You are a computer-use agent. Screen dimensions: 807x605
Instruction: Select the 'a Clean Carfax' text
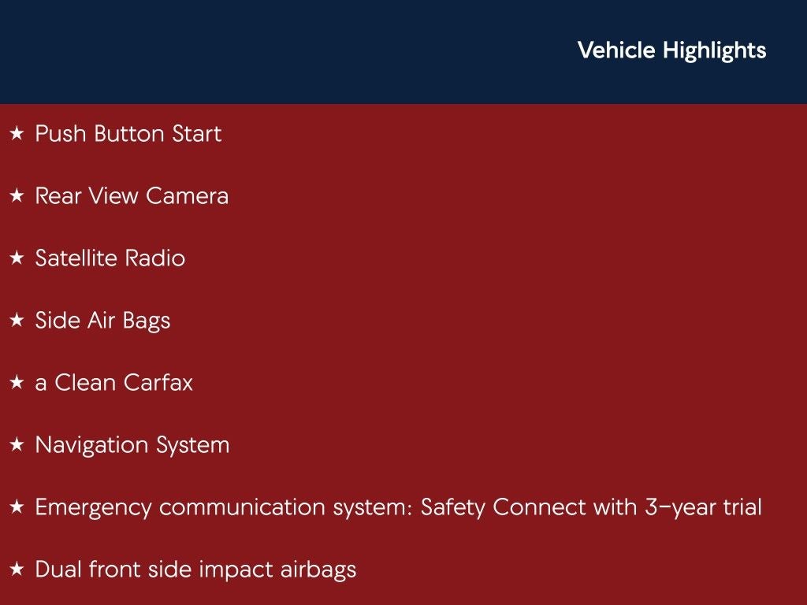click(x=114, y=383)
